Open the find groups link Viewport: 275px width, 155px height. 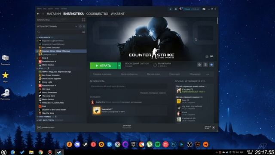[x=175, y=74]
